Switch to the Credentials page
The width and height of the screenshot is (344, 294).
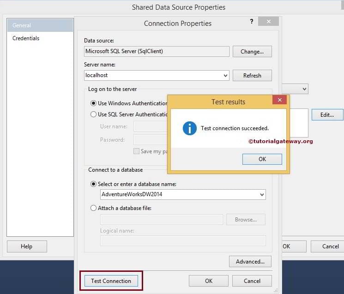pyautogui.click(x=26, y=38)
